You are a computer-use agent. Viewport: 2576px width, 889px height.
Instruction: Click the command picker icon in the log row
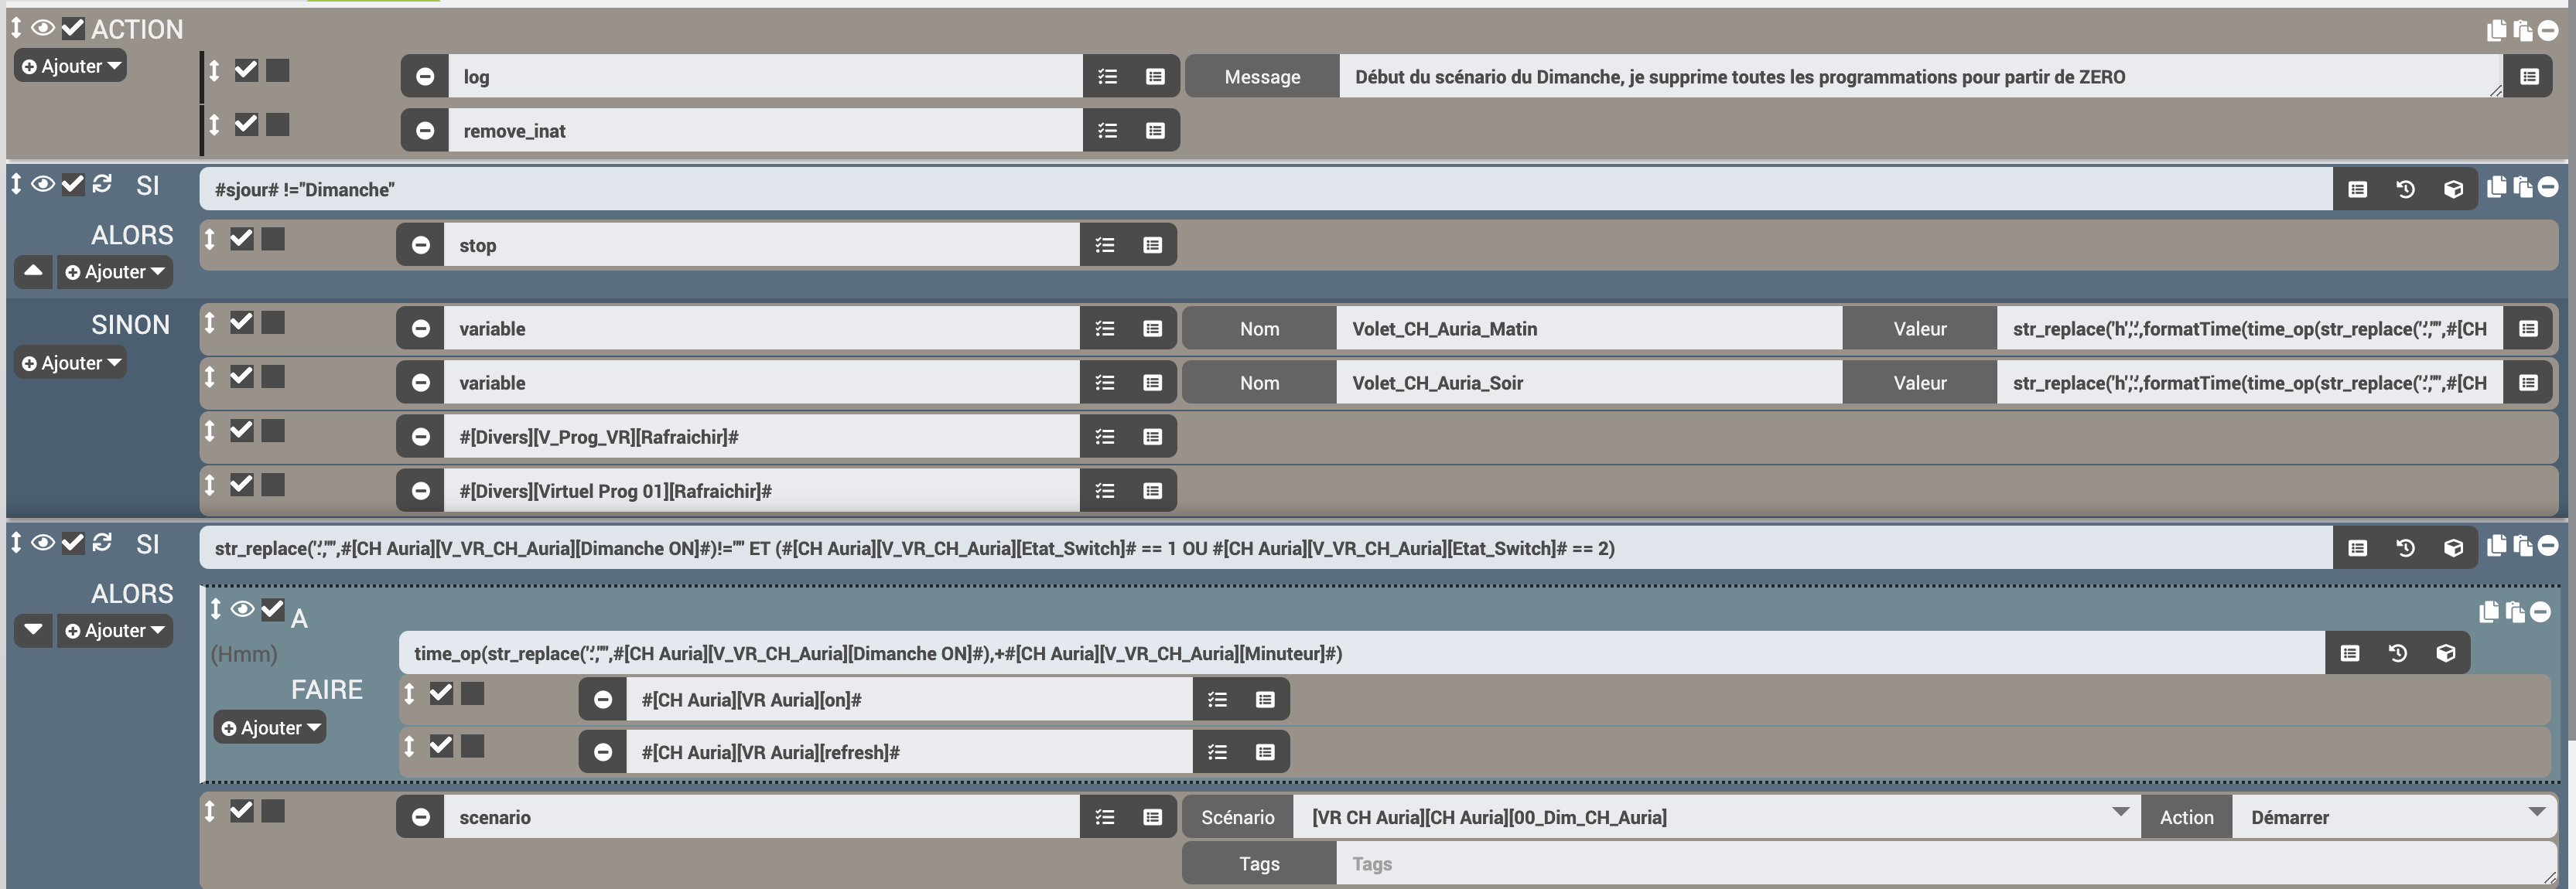(1155, 77)
